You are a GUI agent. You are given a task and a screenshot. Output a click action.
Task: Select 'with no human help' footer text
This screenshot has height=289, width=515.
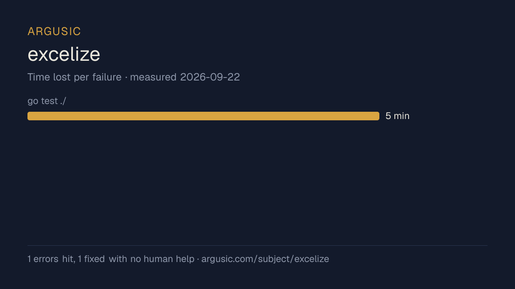tap(151, 259)
